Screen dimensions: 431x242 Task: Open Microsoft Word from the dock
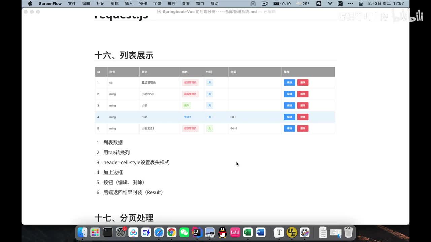click(261, 232)
